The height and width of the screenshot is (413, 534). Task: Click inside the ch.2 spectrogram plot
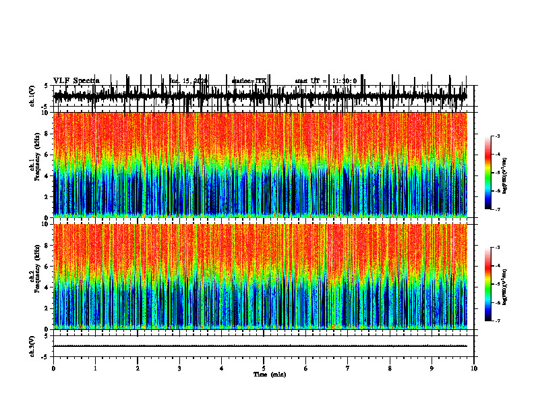pyautogui.click(x=260, y=277)
